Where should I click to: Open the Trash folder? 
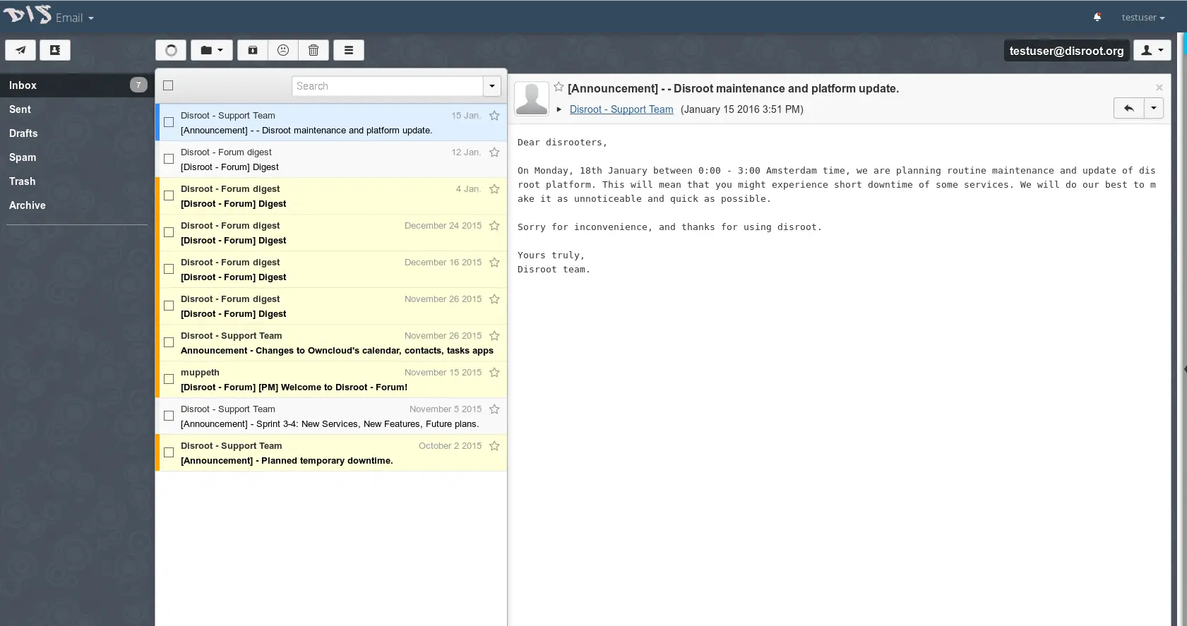tap(77, 181)
